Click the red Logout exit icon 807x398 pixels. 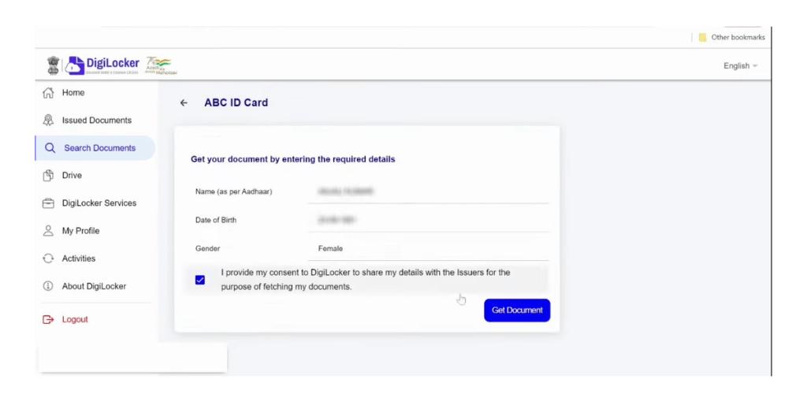pyautogui.click(x=48, y=320)
